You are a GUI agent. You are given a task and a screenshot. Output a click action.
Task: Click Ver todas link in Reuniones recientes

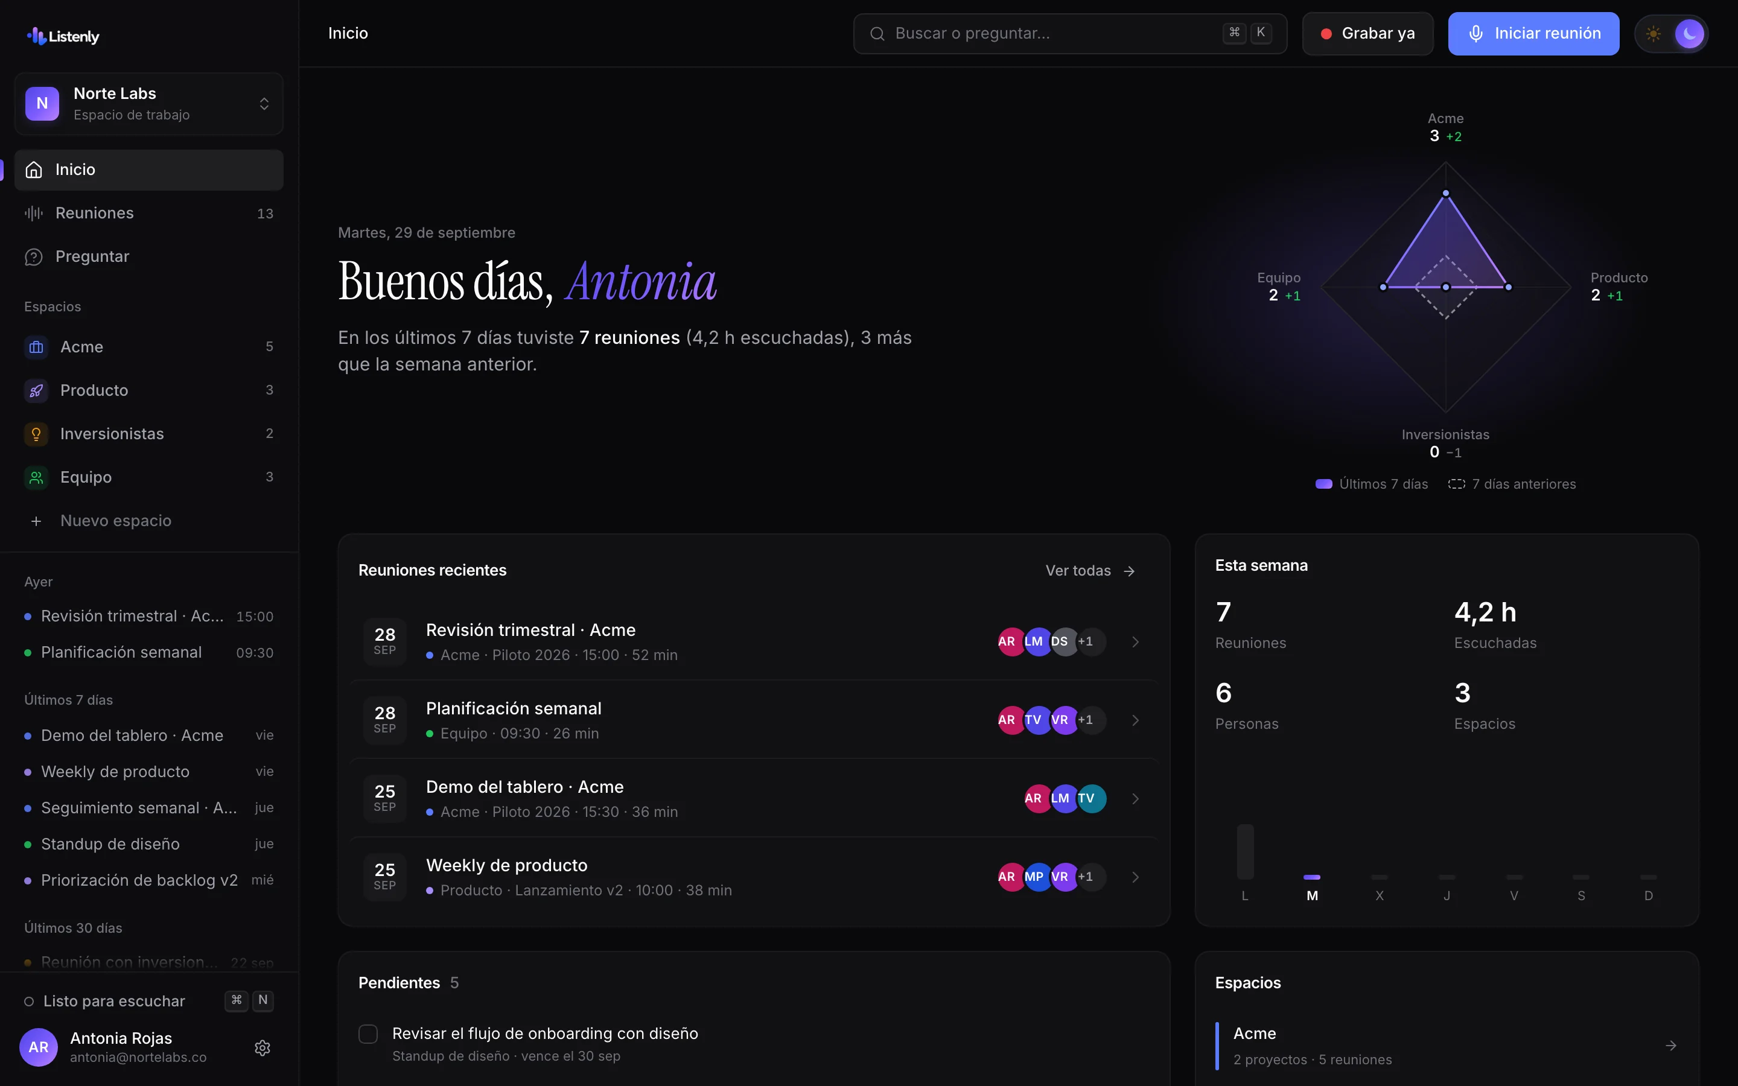[1090, 571]
